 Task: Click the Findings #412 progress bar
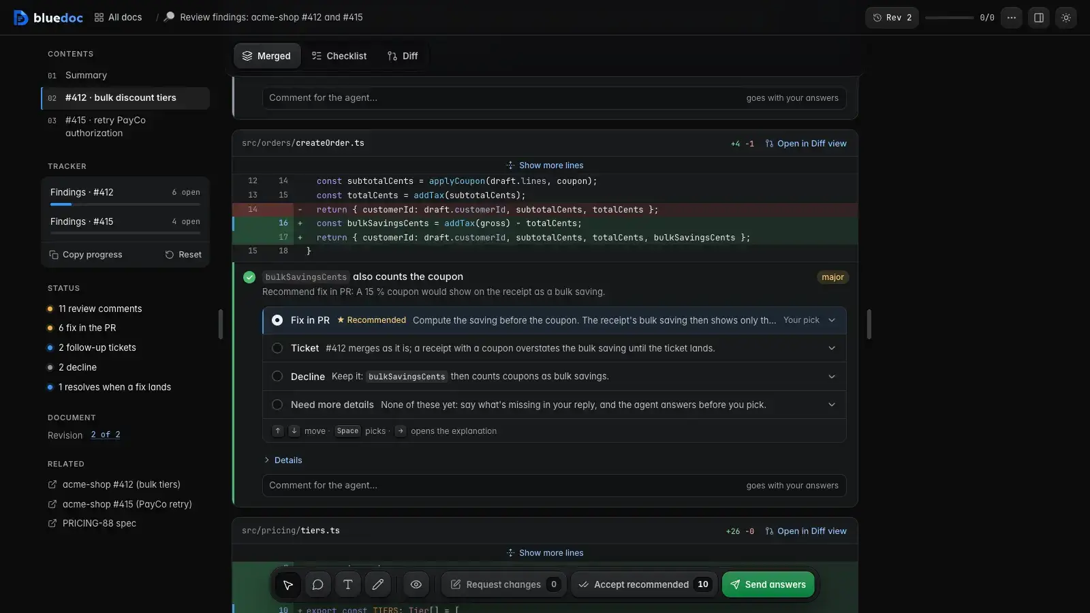[125, 204]
